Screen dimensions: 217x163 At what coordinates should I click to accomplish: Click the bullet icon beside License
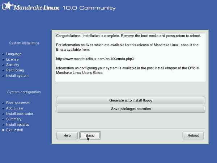click(x=3, y=59)
